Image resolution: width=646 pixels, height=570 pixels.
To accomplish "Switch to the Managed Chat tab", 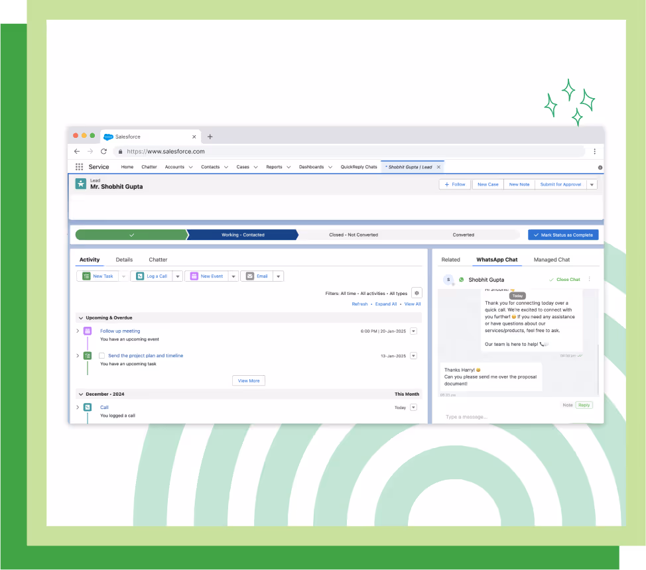I will click(x=552, y=260).
